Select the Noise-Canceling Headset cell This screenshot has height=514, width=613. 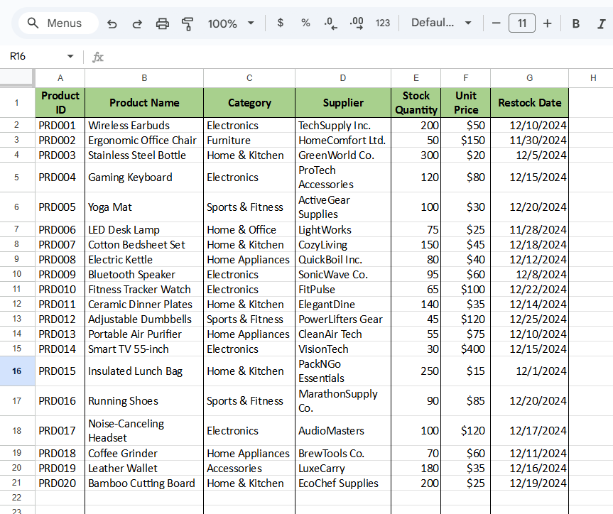[144, 431]
